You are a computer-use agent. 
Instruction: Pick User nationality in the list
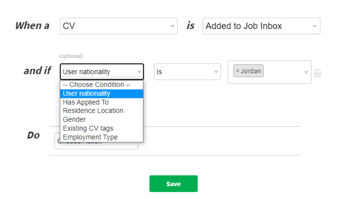[x=87, y=94]
